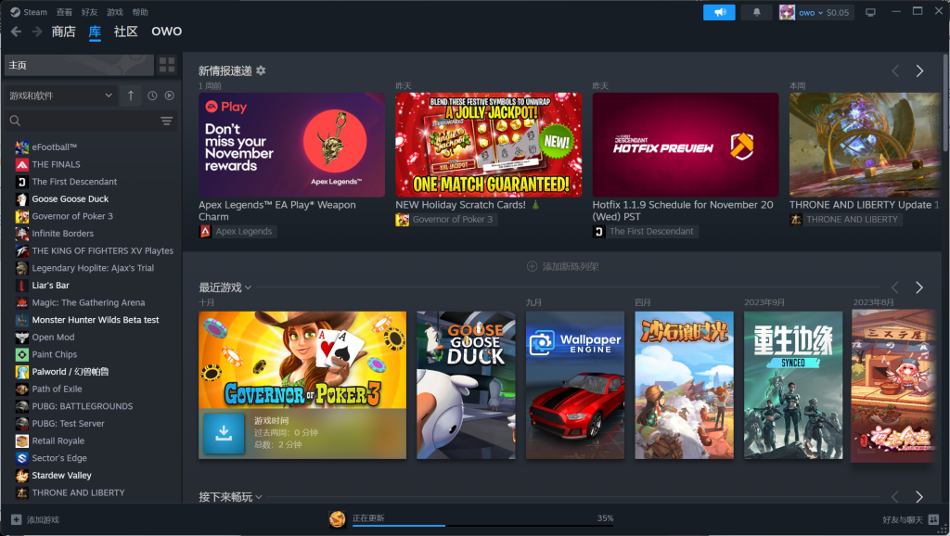Open Goose Goose Duck game cover
Screen dimensions: 950x536
466,385
